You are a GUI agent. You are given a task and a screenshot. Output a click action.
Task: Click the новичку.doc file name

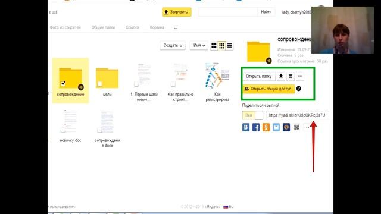coord(70,140)
